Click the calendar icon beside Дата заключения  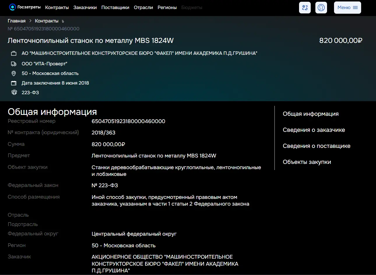(x=14, y=83)
